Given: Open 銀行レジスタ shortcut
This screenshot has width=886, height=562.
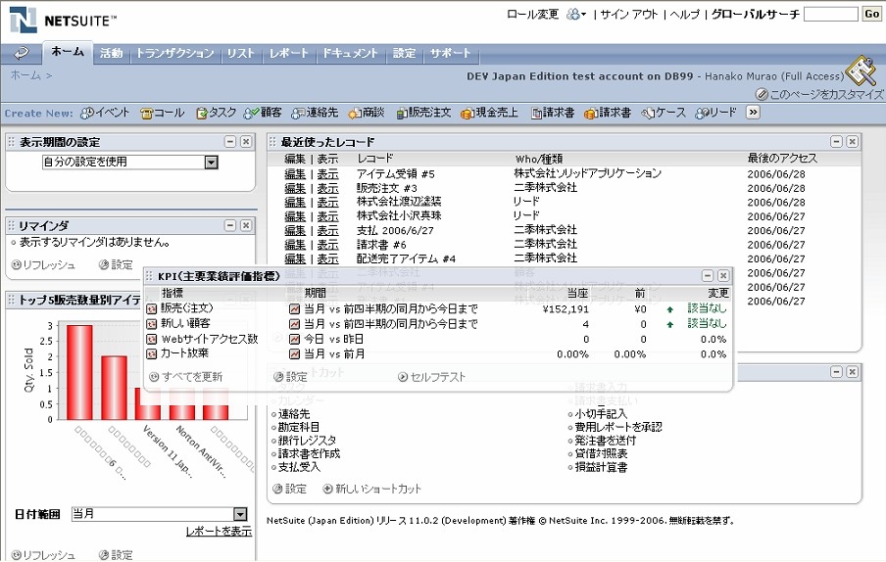Looking at the screenshot, I should point(307,441).
